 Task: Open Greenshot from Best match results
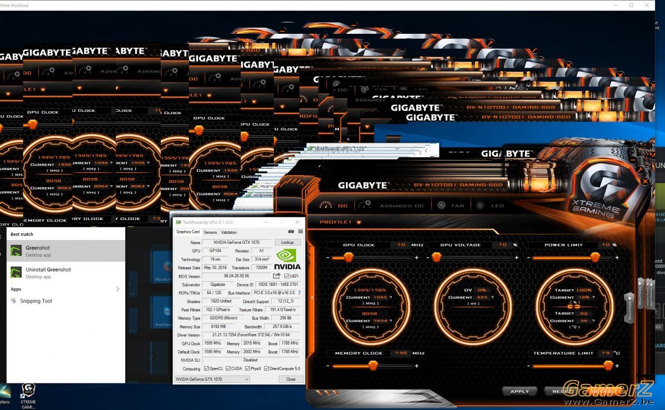pyautogui.click(x=66, y=252)
